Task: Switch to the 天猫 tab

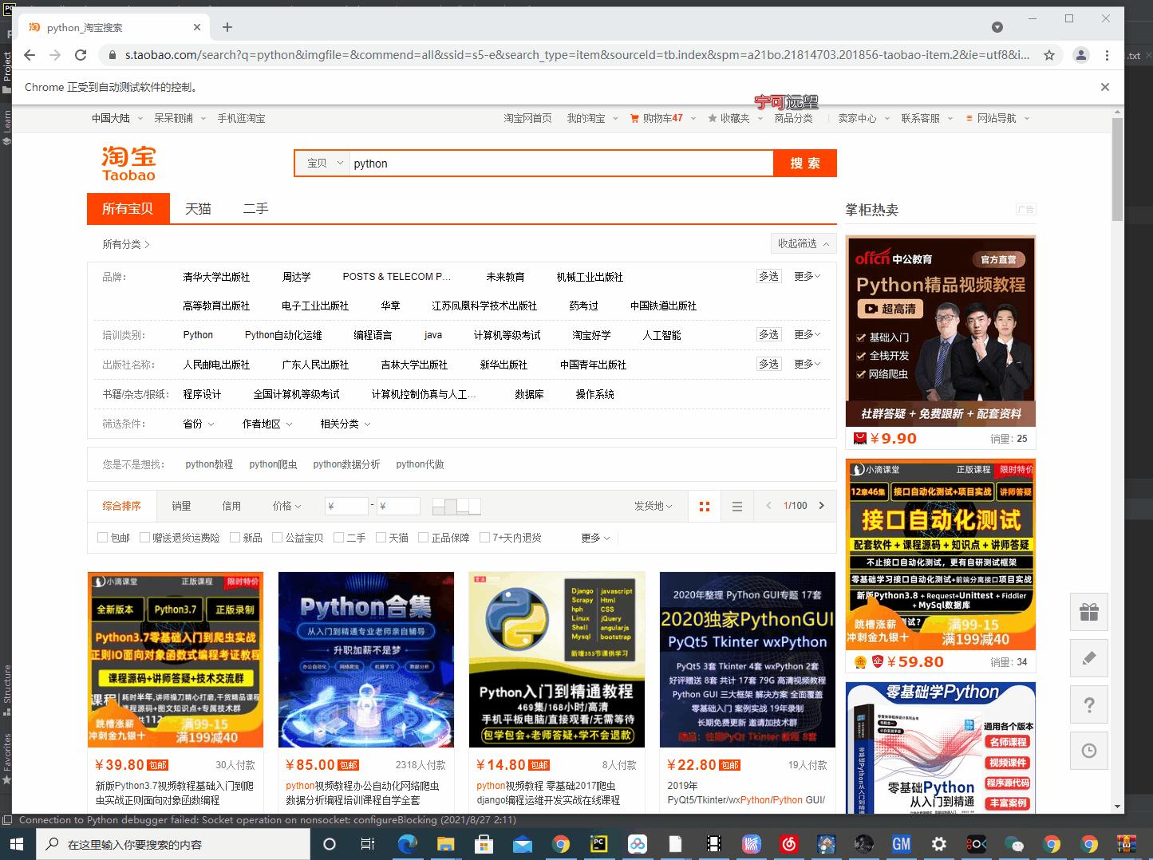Action: click(x=198, y=208)
